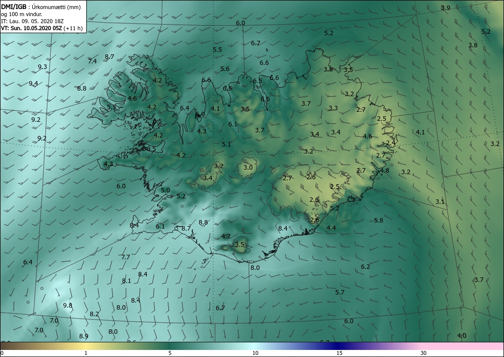Image resolution: width=504 pixels, height=357 pixels.
Task: Click the 9.8 value on the map
Action: pos(68,305)
